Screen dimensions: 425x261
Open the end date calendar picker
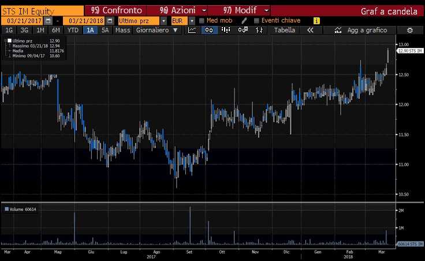click(x=110, y=21)
